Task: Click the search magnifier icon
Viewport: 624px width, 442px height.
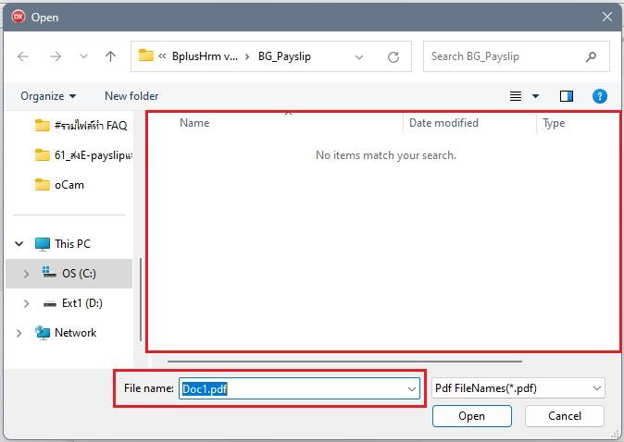Action: pyautogui.click(x=591, y=56)
